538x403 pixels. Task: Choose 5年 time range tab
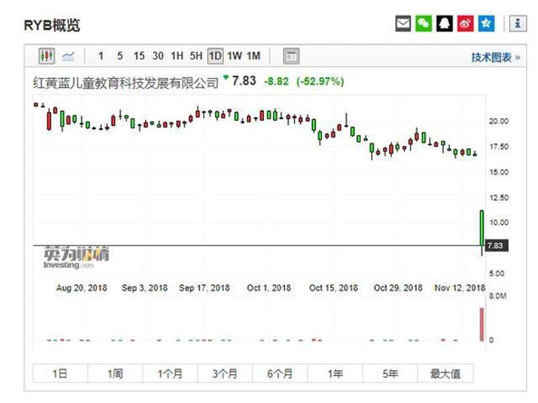390,373
